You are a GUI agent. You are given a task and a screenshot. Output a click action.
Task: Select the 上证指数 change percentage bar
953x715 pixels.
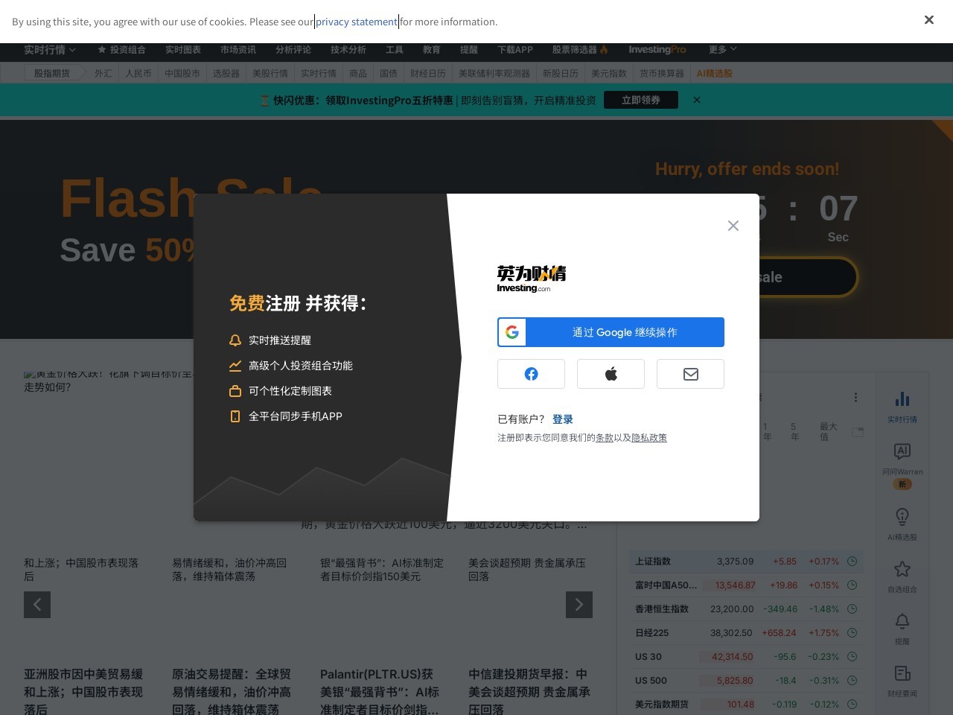(823, 562)
